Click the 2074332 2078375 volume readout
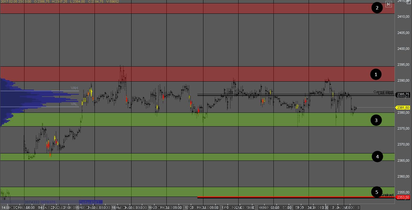 coord(44,202)
